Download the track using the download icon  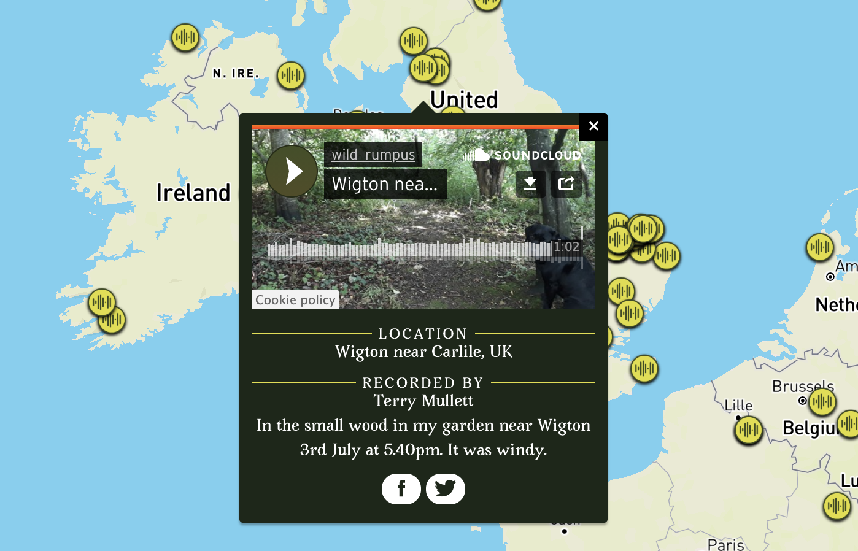pos(530,183)
